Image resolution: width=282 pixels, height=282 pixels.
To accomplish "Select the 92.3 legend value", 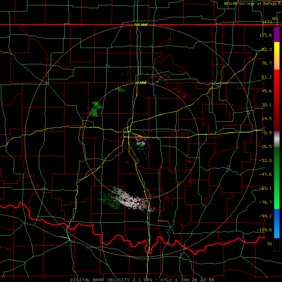I will click(x=267, y=49).
